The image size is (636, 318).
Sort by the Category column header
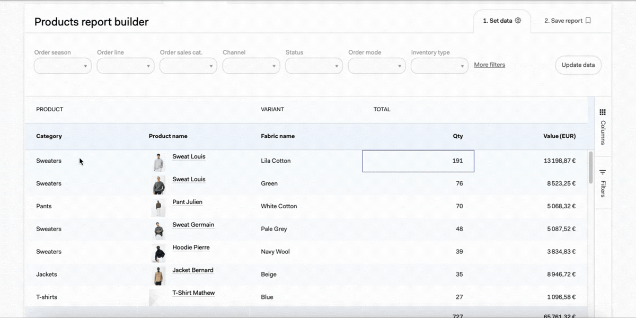coord(49,136)
